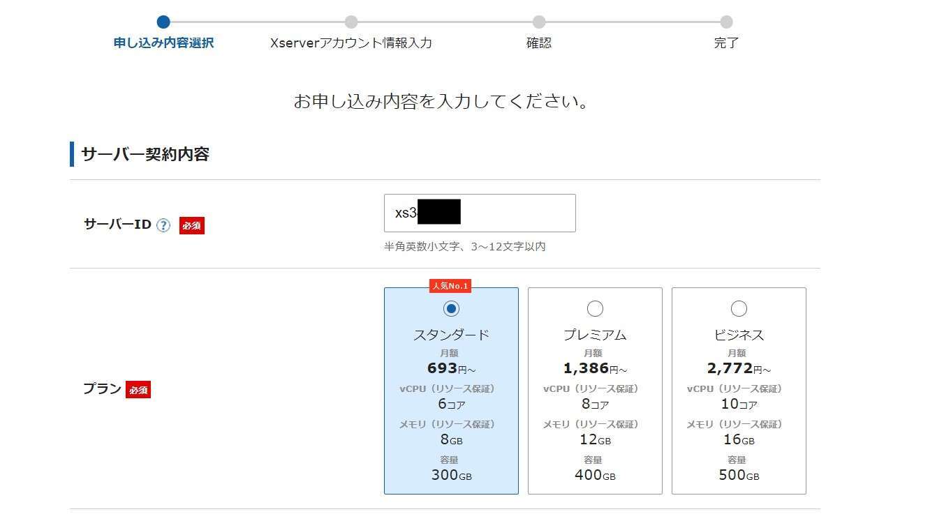Click the 6コア vCPU value
The height and width of the screenshot is (521, 937).
(x=452, y=404)
